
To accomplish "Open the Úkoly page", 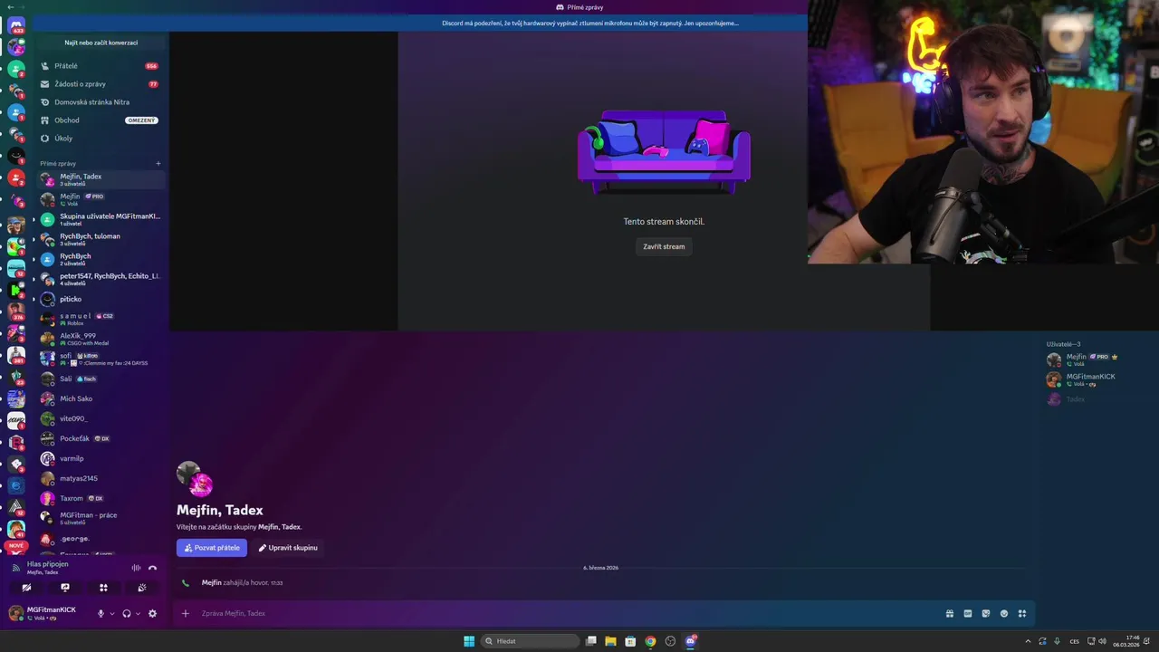I will pyautogui.click(x=101, y=139).
